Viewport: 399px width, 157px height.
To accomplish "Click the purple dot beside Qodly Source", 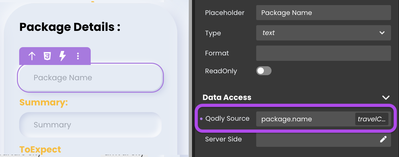I will click(x=201, y=119).
